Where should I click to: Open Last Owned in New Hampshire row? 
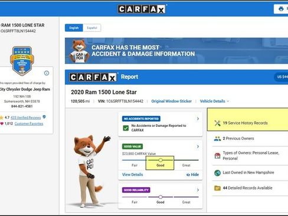click(250, 173)
